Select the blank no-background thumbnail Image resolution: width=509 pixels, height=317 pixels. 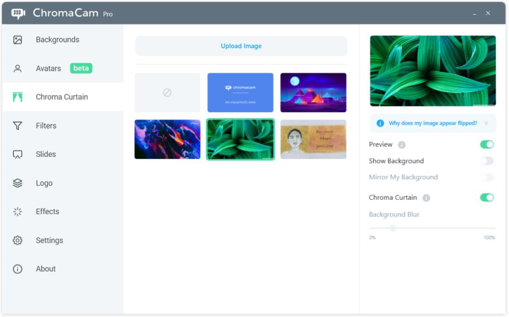[167, 93]
